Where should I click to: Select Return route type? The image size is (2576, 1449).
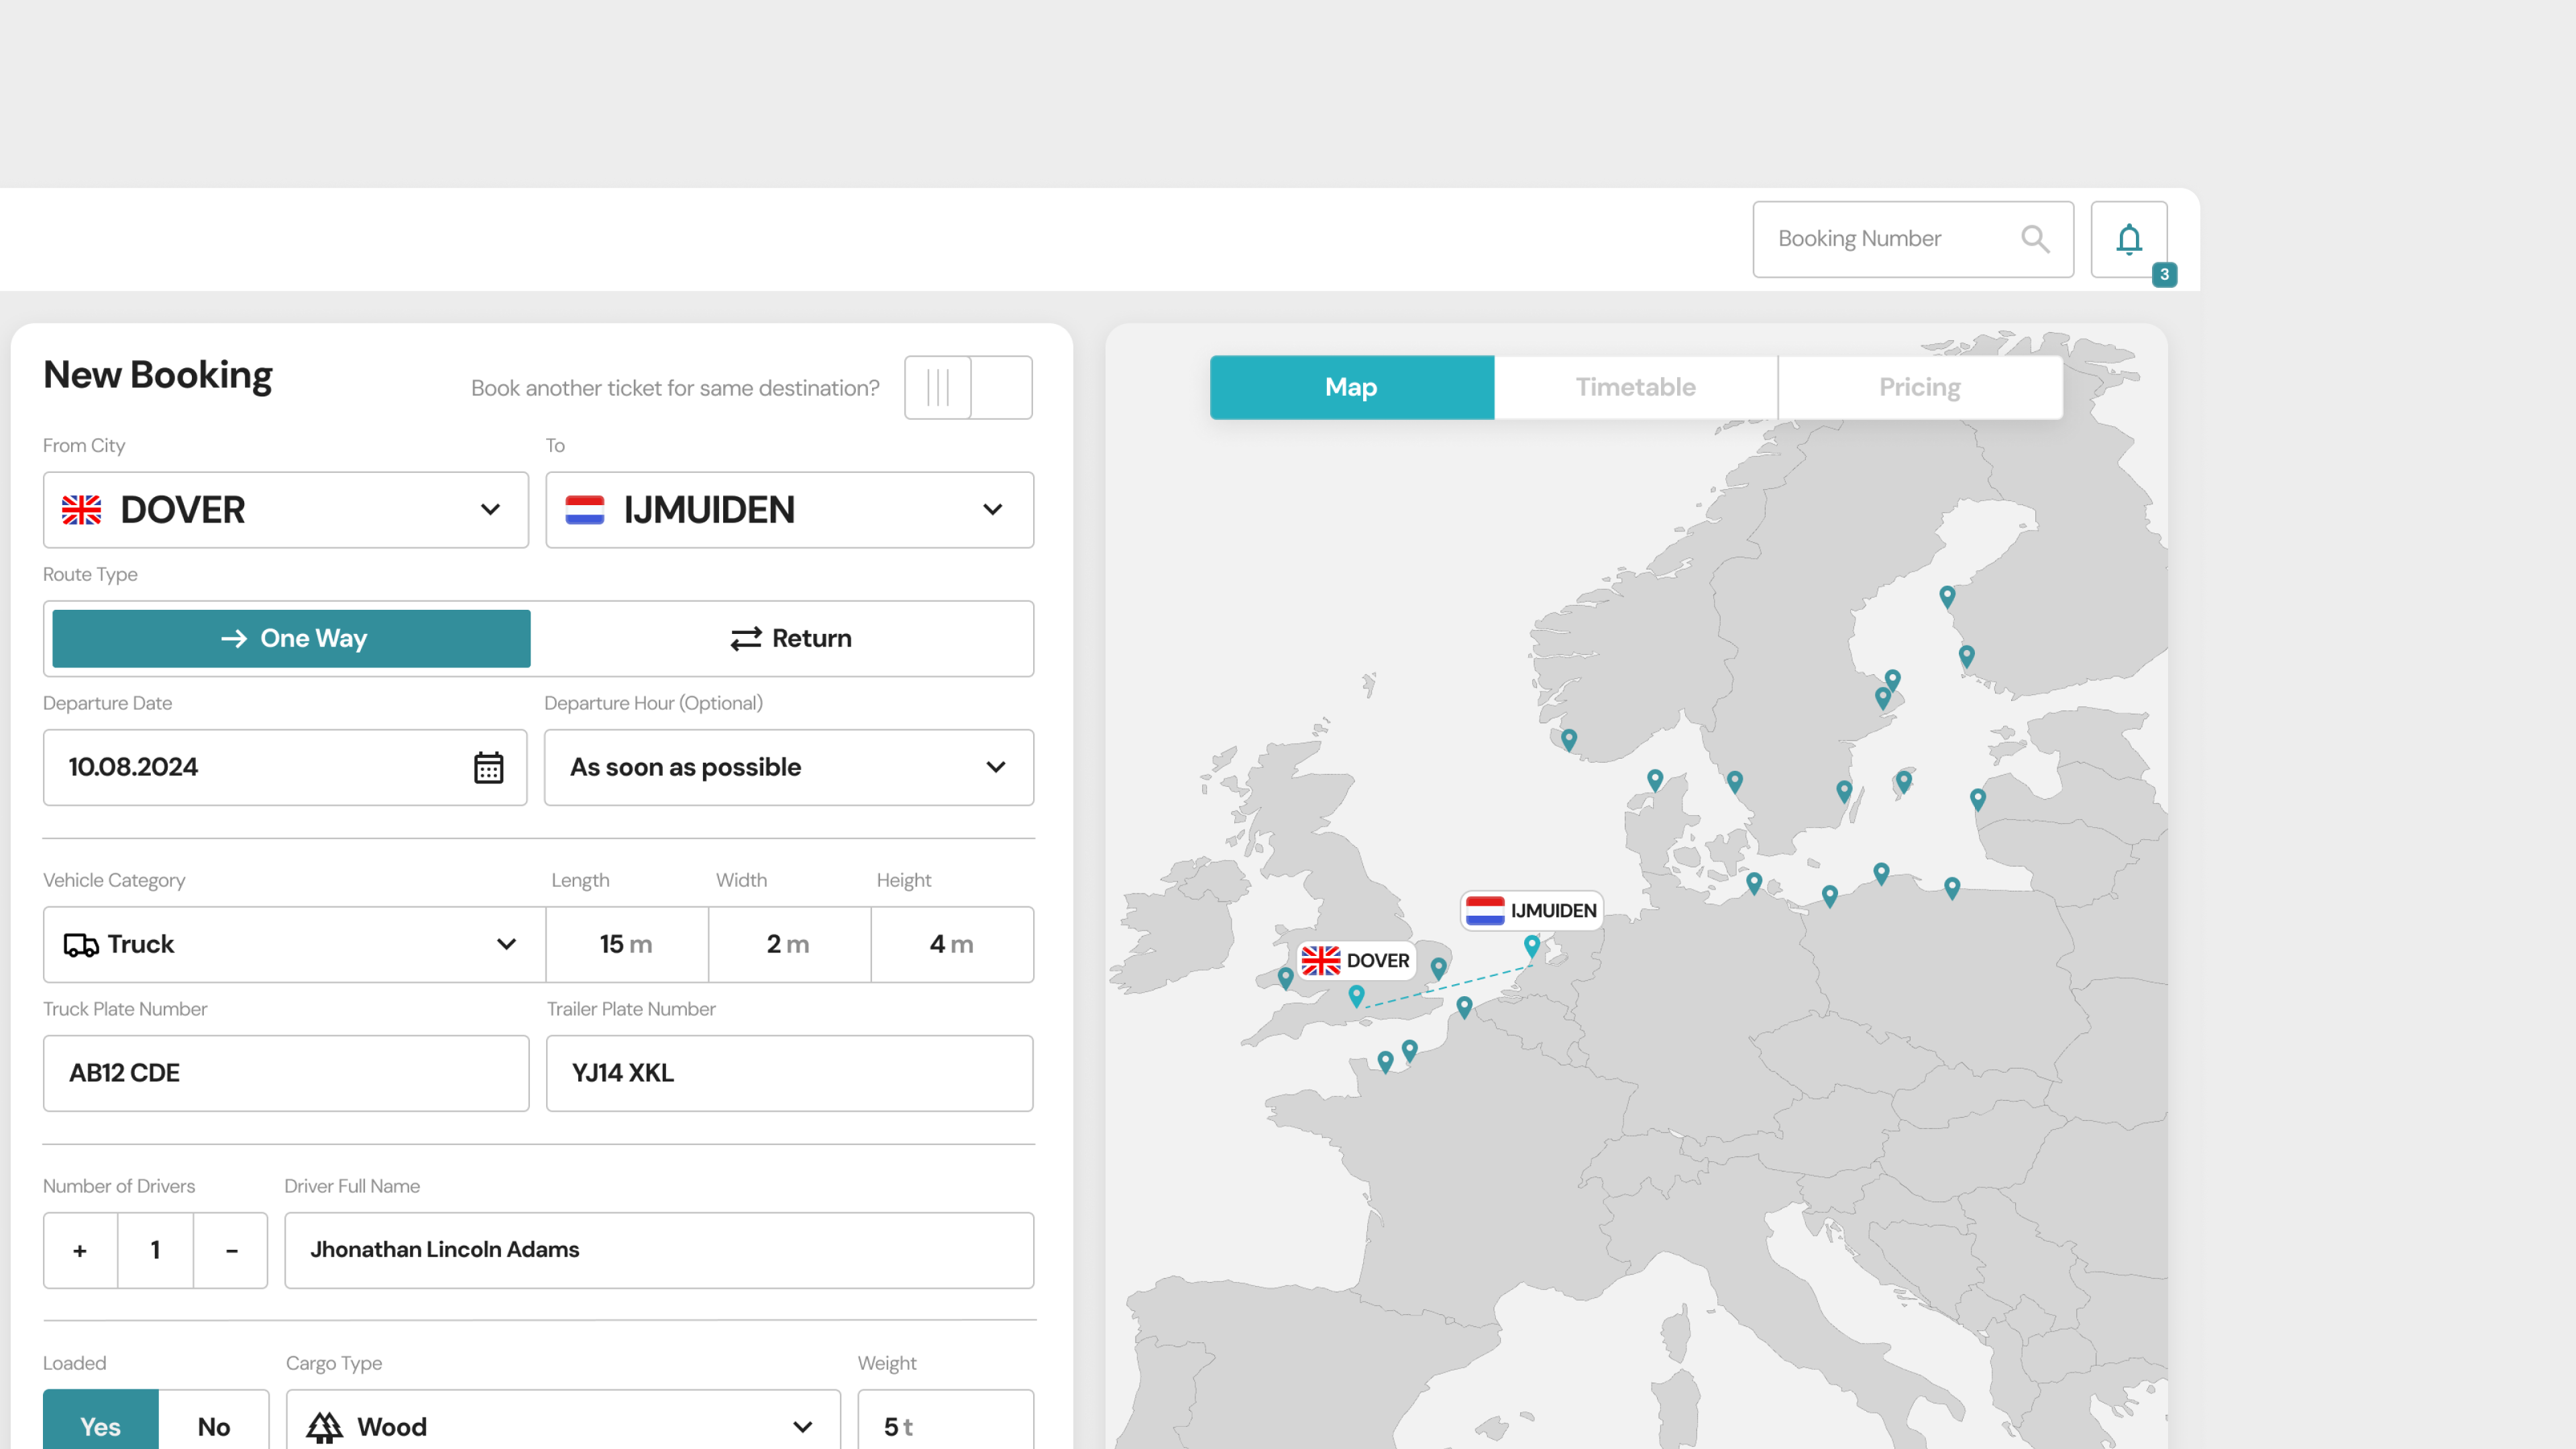click(x=790, y=638)
